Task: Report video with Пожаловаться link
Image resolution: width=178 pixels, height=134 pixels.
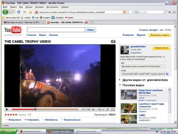Action: [71, 120]
